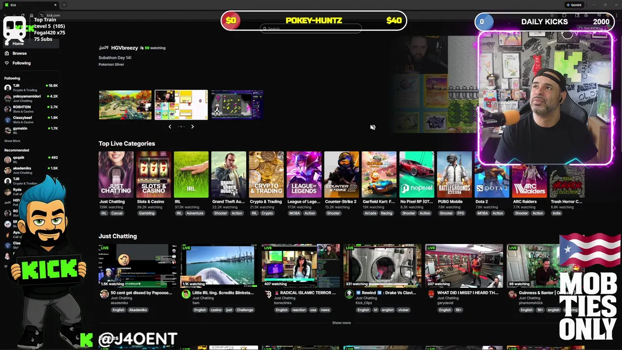Viewport: 622px width, 350px height.
Task: Click boneclinks avatar under RADICAL ISLAMIC stream
Action: pos(268,294)
